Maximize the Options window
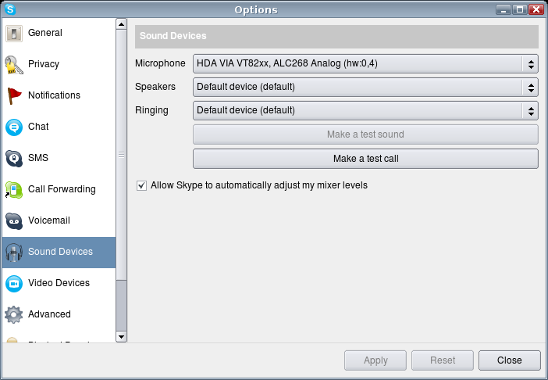 coord(520,9)
